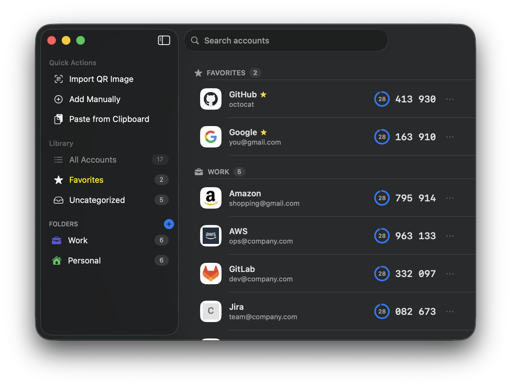Click the GitLab account logo
This screenshot has height=387, width=511.
211,274
